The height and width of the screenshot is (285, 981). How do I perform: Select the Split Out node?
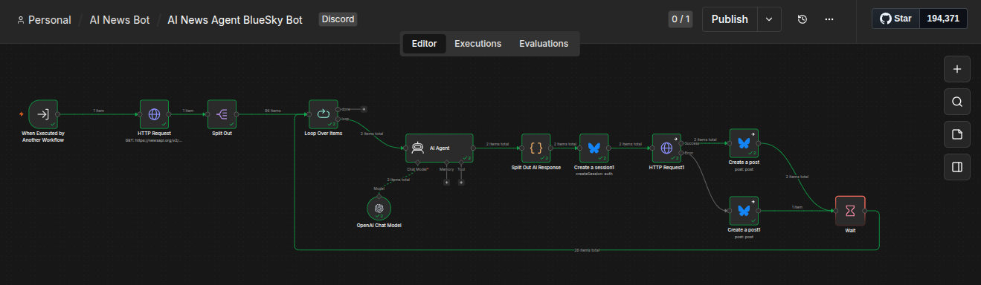222,114
